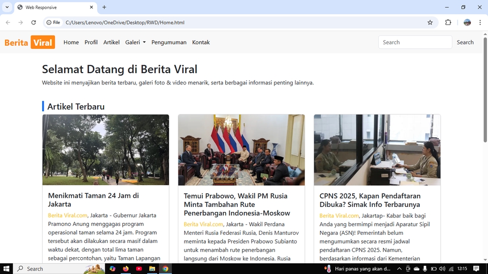Click the Chrome profile avatar
Viewport: 488px width, 274px height.
click(x=467, y=22)
